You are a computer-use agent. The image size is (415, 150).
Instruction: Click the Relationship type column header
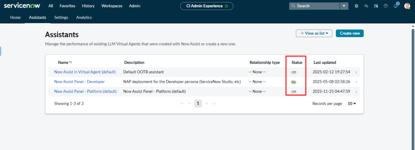265,63
